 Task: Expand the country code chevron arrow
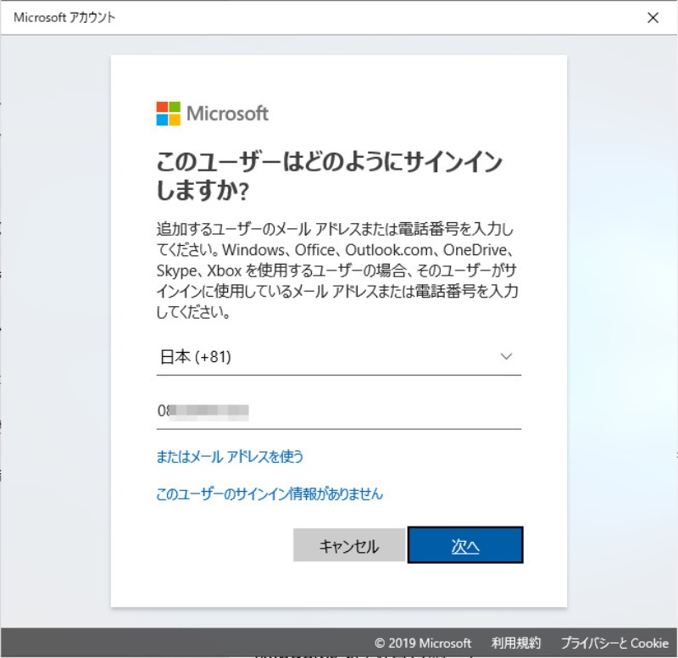pyautogui.click(x=507, y=357)
